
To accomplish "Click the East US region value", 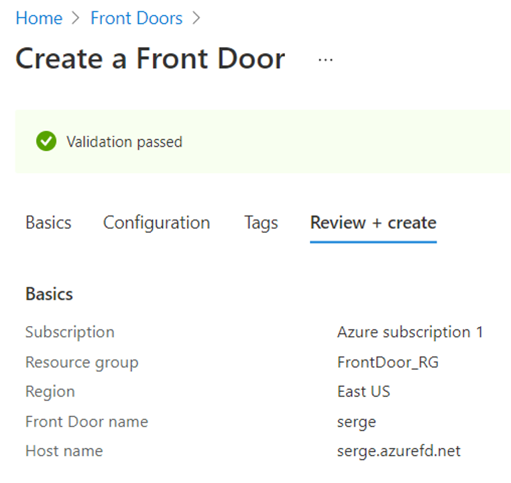I will [363, 391].
